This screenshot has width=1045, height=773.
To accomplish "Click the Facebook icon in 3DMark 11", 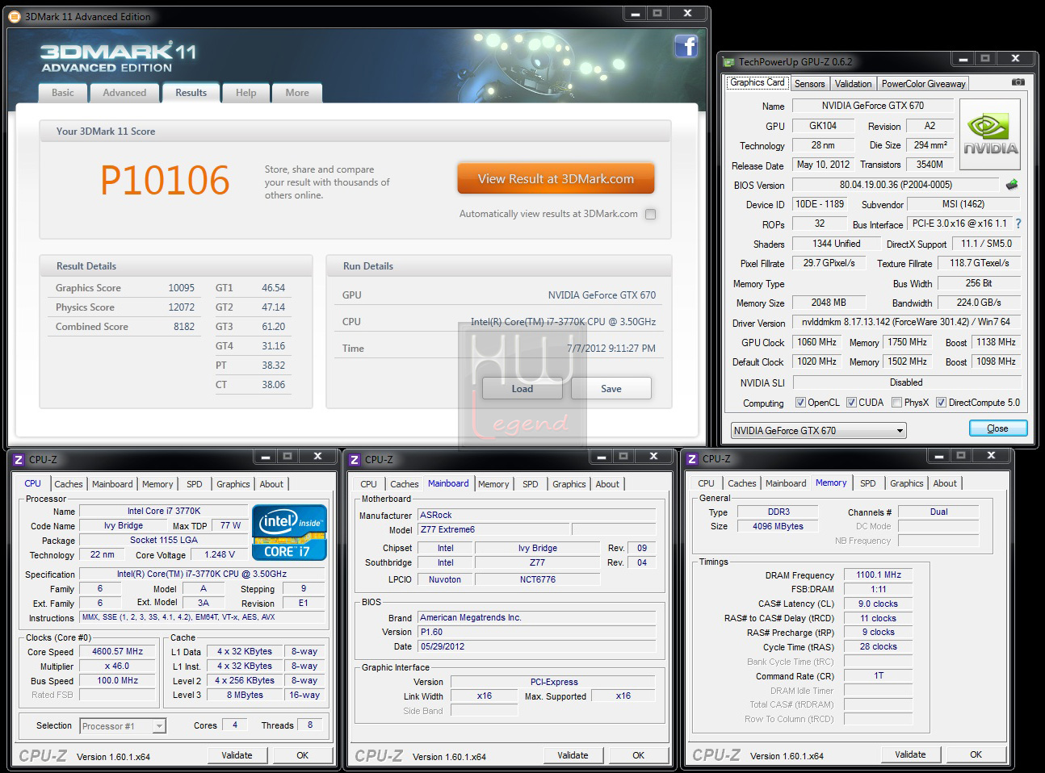I will (686, 47).
